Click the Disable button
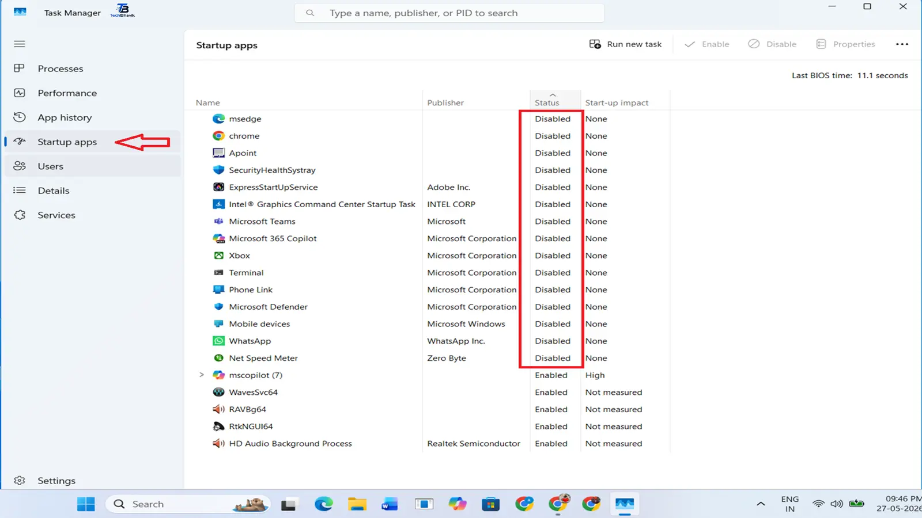922x518 pixels. click(772, 44)
